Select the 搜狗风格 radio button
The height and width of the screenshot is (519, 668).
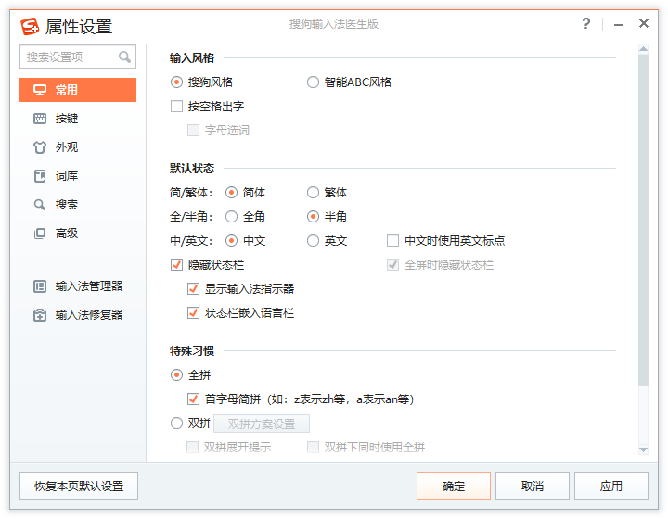coord(176,82)
